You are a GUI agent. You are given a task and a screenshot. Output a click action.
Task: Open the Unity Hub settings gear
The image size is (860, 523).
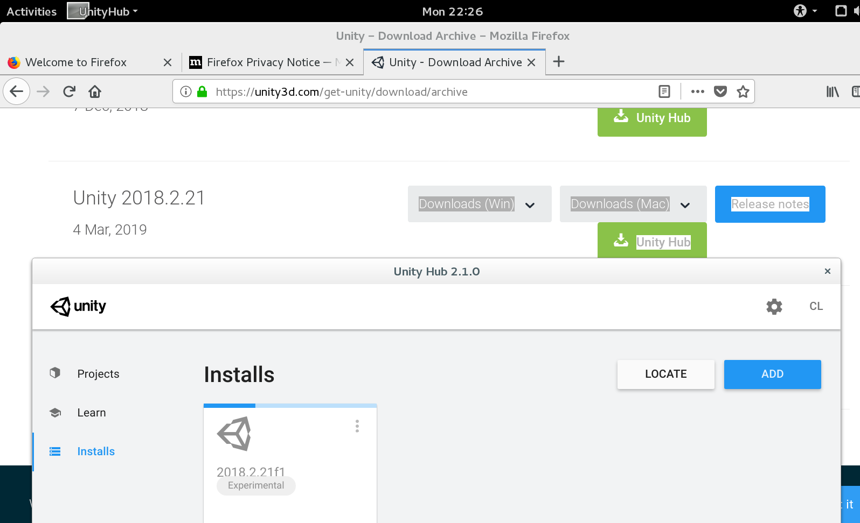click(774, 307)
